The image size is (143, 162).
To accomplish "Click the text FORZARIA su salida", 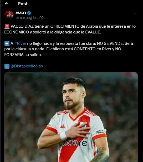I will (x=23, y=55).
